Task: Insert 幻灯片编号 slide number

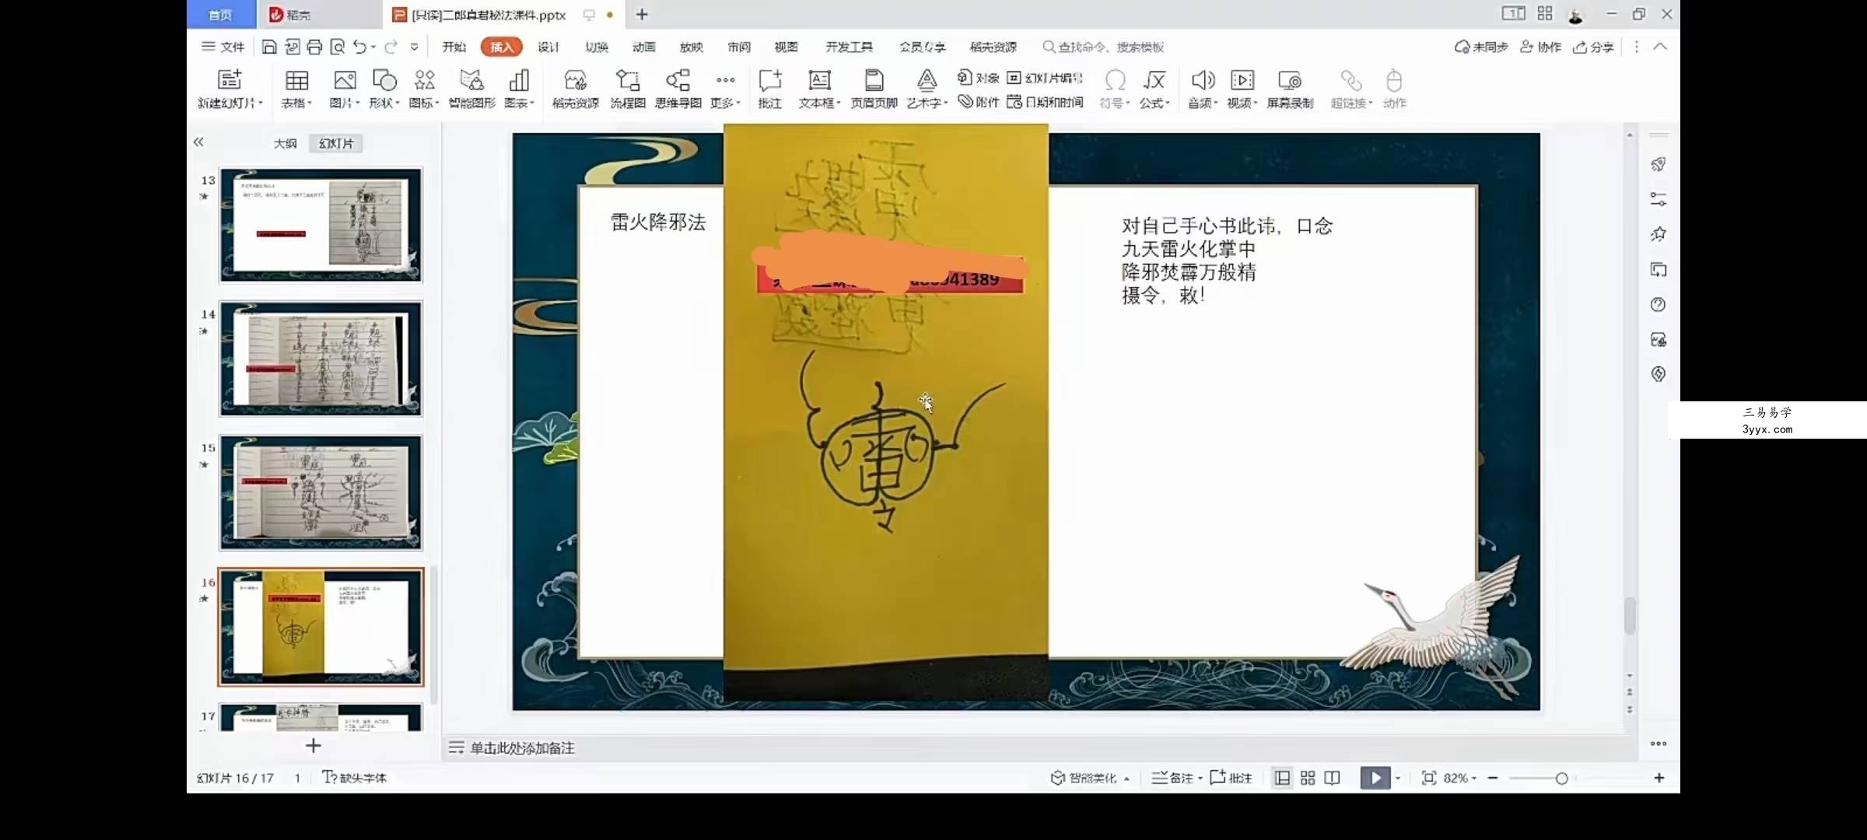Action: [1045, 77]
